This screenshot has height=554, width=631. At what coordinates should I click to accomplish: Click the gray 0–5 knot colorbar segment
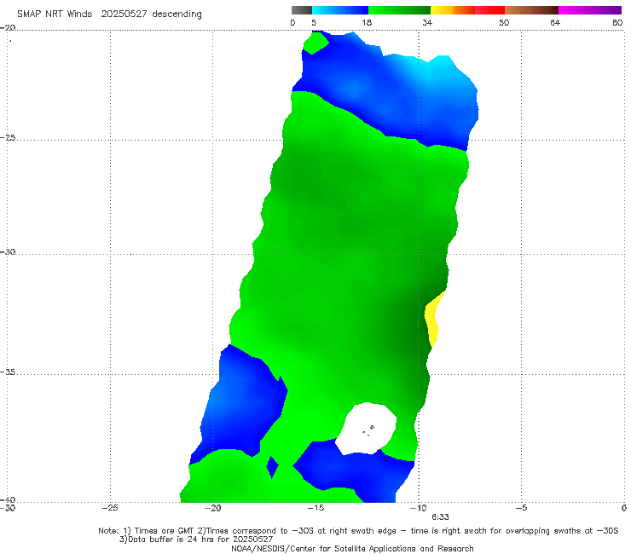301,10
